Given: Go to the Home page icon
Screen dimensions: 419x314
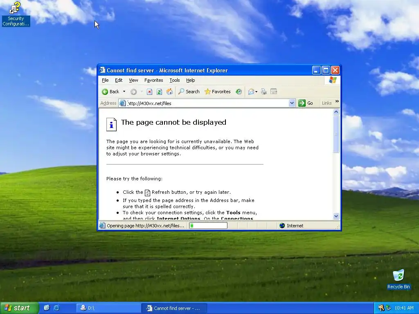Looking at the screenshot, I should 169,92.
